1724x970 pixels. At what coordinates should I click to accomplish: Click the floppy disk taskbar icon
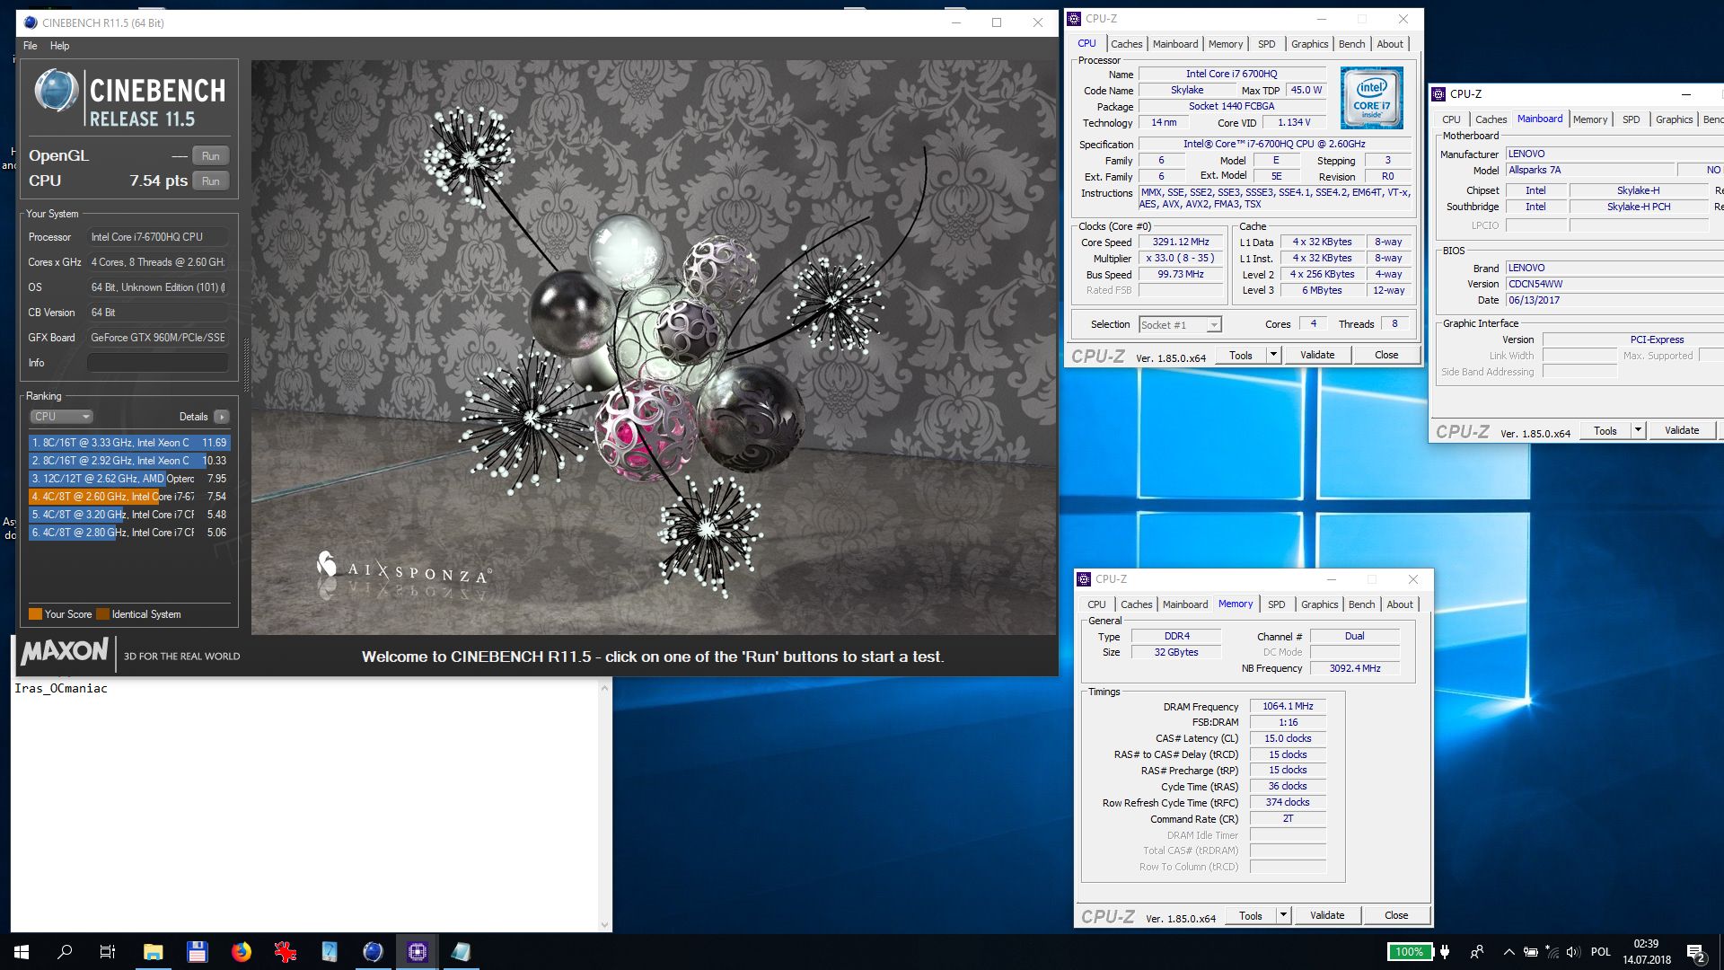197,952
